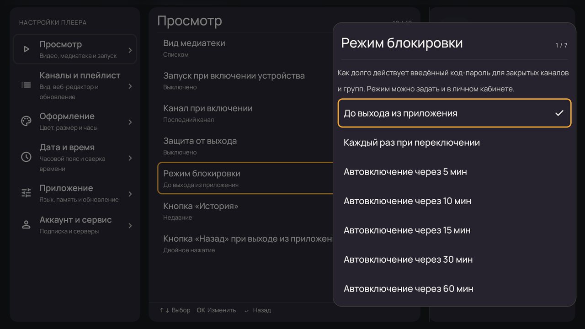Viewport: 585px width, 329px height.
Task: Open the Оформление settings category
Action: (75, 122)
